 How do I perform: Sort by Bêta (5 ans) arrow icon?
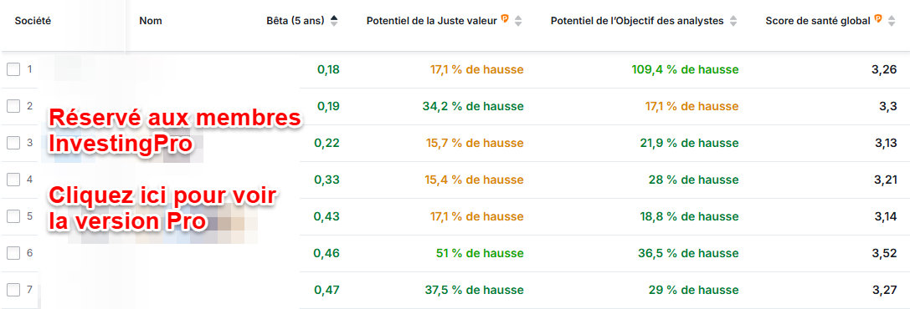coord(334,21)
